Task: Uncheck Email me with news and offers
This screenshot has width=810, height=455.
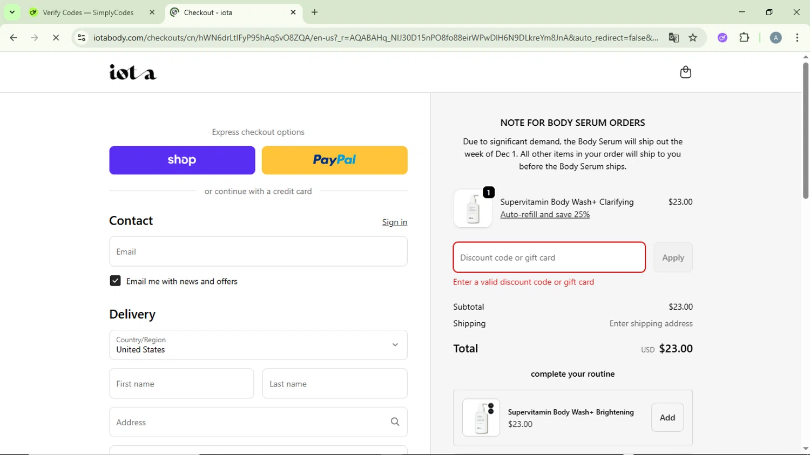Action: pos(115,281)
